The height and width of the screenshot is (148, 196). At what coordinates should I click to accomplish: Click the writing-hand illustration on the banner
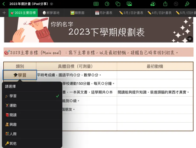tap(31, 30)
